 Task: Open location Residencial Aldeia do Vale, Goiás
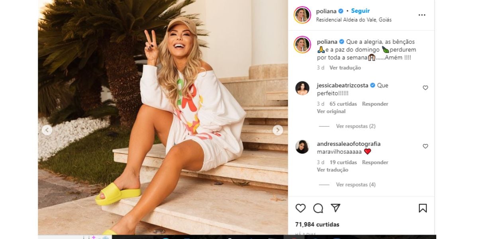[x=354, y=20]
